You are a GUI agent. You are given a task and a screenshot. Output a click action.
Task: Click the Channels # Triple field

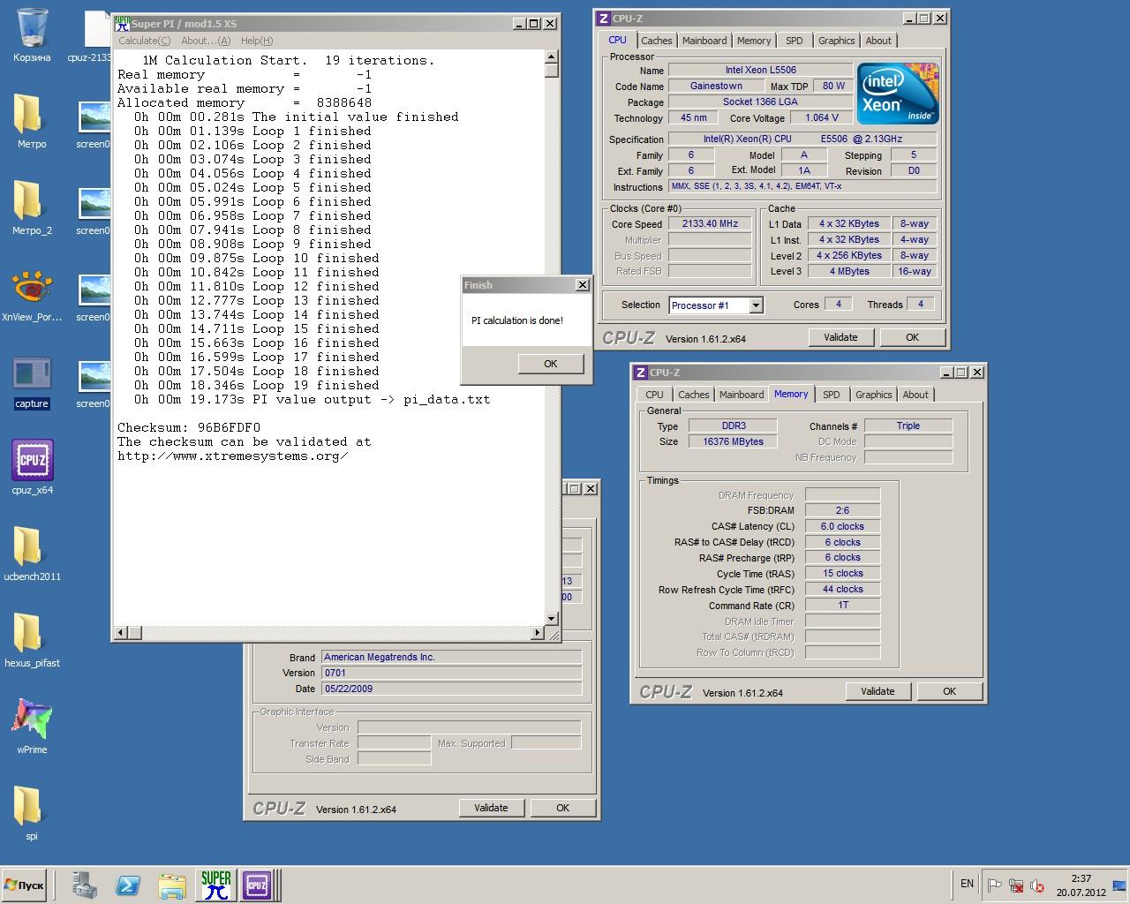(908, 426)
